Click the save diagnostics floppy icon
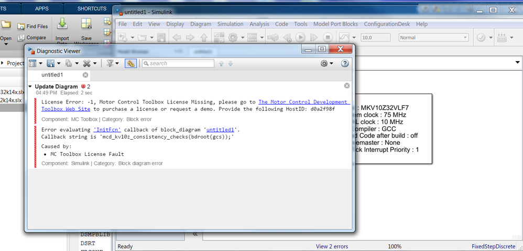Image resolution: width=523 pixels, height=251 pixels. point(51,63)
